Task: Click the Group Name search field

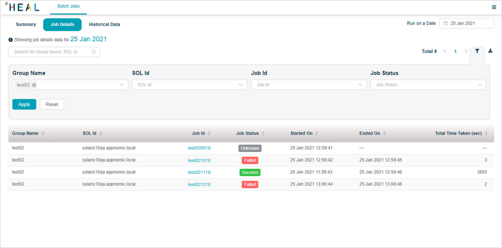Action: [52, 52]
